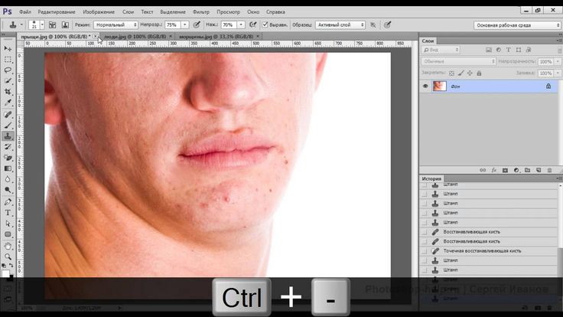
Task: Click the layer styles fx icon
Action: (x=493, y=170)
